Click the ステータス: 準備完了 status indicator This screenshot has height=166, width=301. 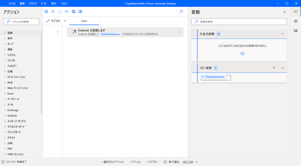(x=14, y=162)
